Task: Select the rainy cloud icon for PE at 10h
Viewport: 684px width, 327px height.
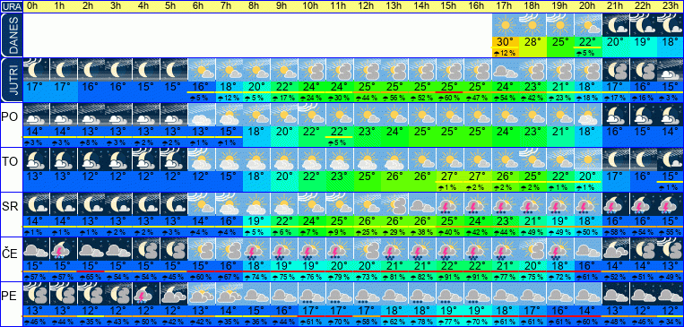Action: [x=312, y=294]
